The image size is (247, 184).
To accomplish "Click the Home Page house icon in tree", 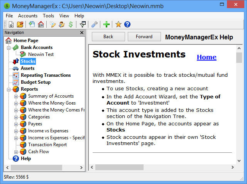I will [8, 41].
